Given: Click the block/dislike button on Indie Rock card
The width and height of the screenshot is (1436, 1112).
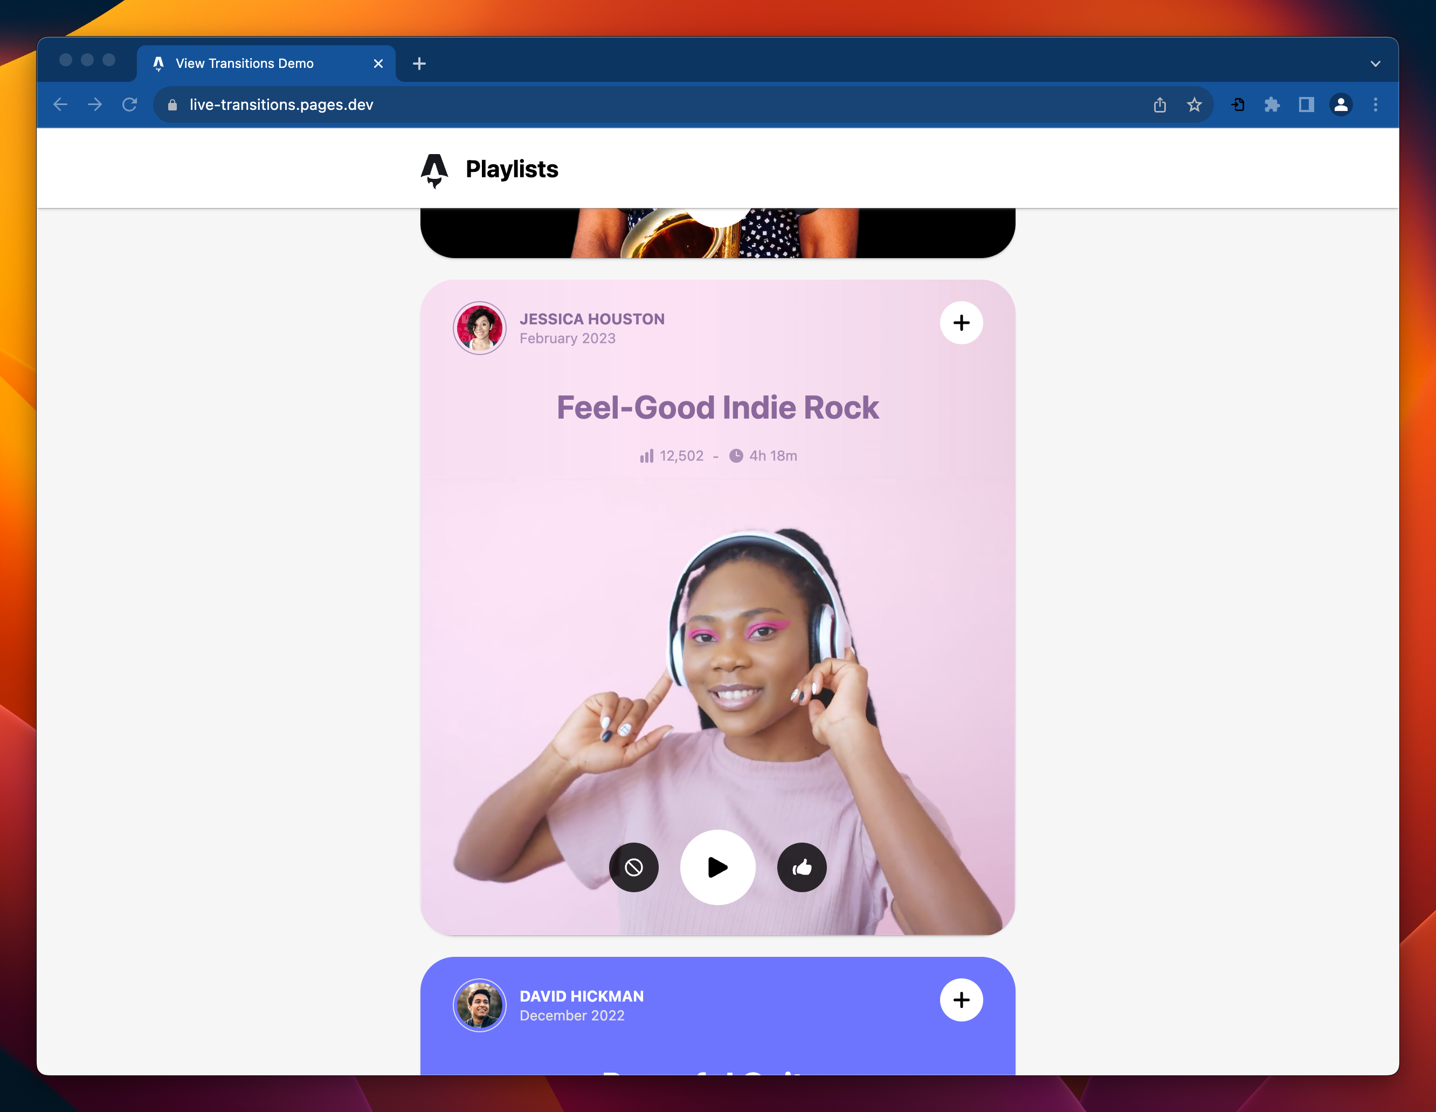Looking at the screenshot, I should (x=633, y=867).
